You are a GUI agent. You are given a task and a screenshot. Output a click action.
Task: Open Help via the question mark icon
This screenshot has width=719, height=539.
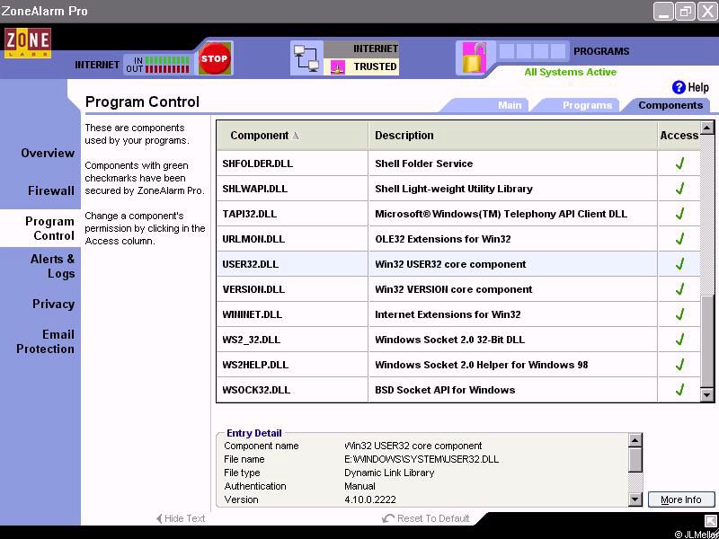point(679,87)
